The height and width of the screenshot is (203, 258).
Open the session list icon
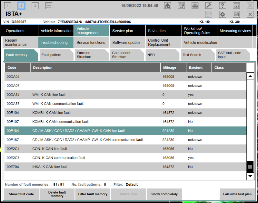pos(49,6)
